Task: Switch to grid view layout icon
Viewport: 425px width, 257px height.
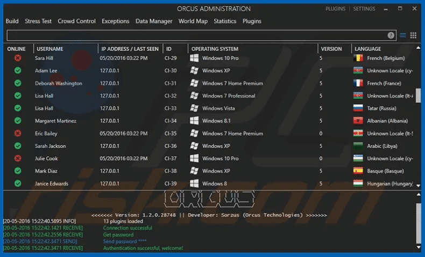Action: click(413, 35)
